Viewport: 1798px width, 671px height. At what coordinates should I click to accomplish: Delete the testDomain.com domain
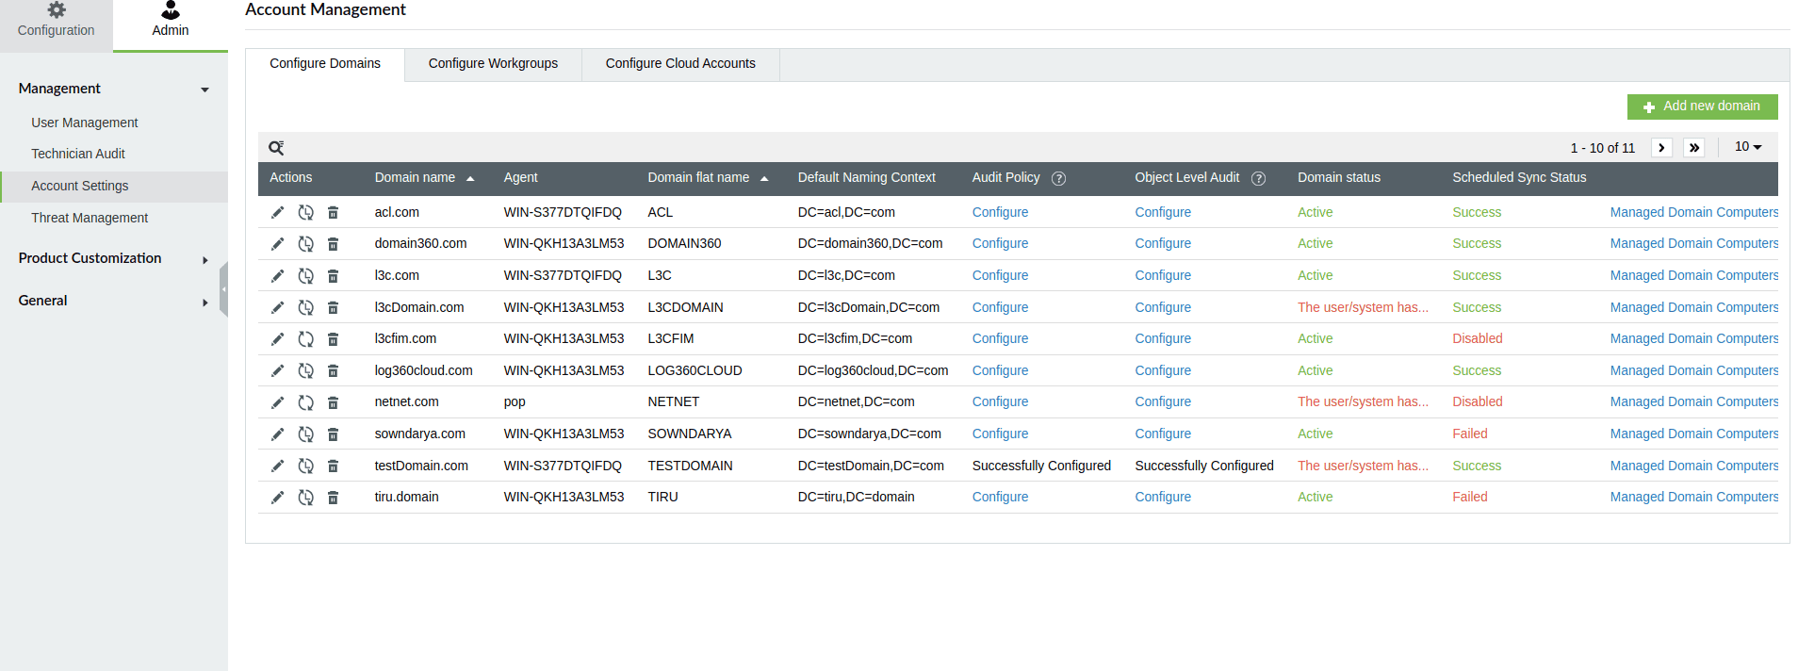(x=333, y=466)
